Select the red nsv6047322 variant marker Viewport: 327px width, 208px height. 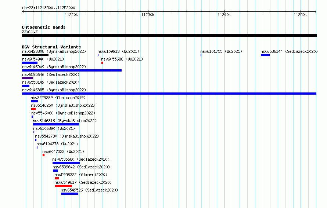pos(44,155)
